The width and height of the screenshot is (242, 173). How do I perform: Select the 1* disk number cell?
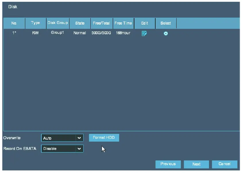(x=14, y=33)
